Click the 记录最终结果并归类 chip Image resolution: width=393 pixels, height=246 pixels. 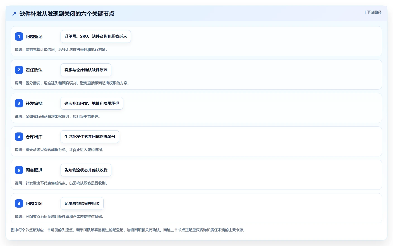point(82,203)
